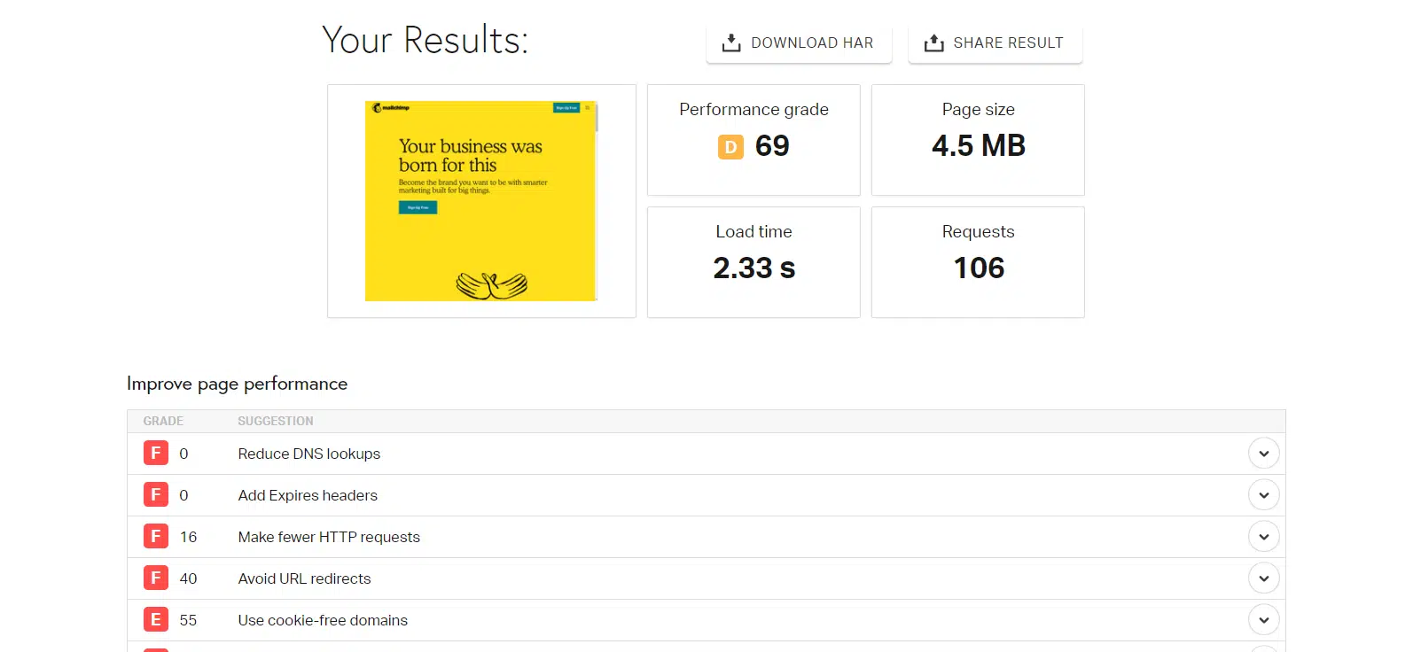Select the Load time 2.33 s card
1421x652 pixels.
[x=753, y=262]
